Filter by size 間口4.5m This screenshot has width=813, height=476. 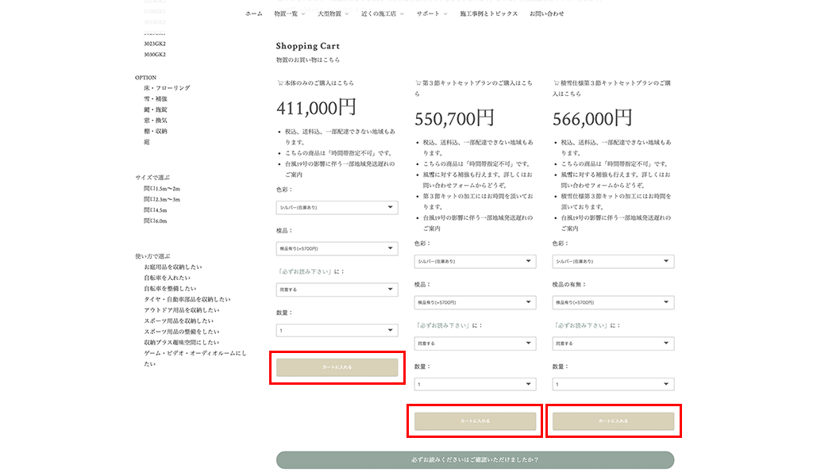[x=155, y=210]
